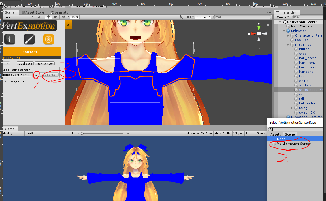Collapse the unitychan_vert scene root
The width and height of the screenshot is (326, 201).
pyautogui.click(x=280, y=22)
